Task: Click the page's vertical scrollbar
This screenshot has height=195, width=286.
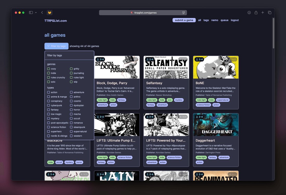Action: (x=274, y=33)
